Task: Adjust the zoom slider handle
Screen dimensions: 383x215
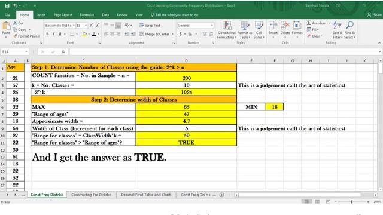Action: (352, 202)
